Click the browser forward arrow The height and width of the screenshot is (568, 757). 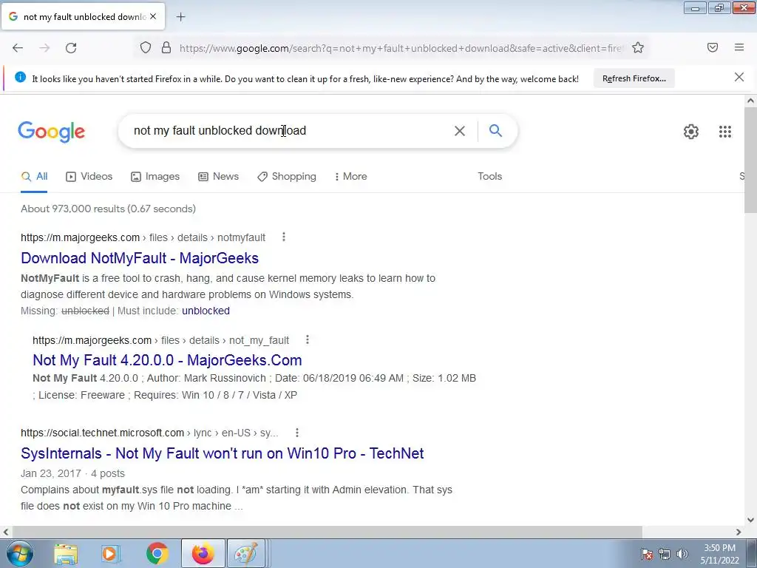click(x=44, y=48)
